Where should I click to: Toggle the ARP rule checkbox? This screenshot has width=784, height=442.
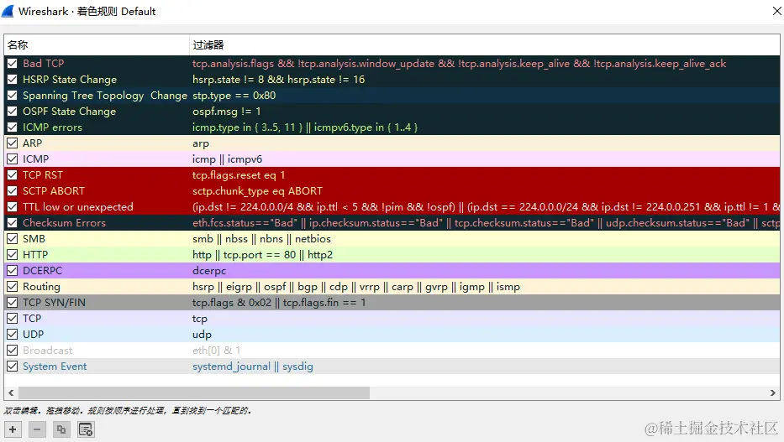pos(13,143)
